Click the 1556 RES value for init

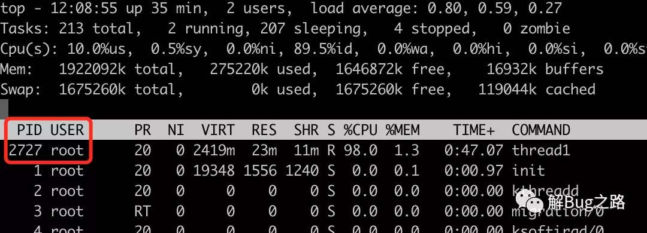click(260, 170)
